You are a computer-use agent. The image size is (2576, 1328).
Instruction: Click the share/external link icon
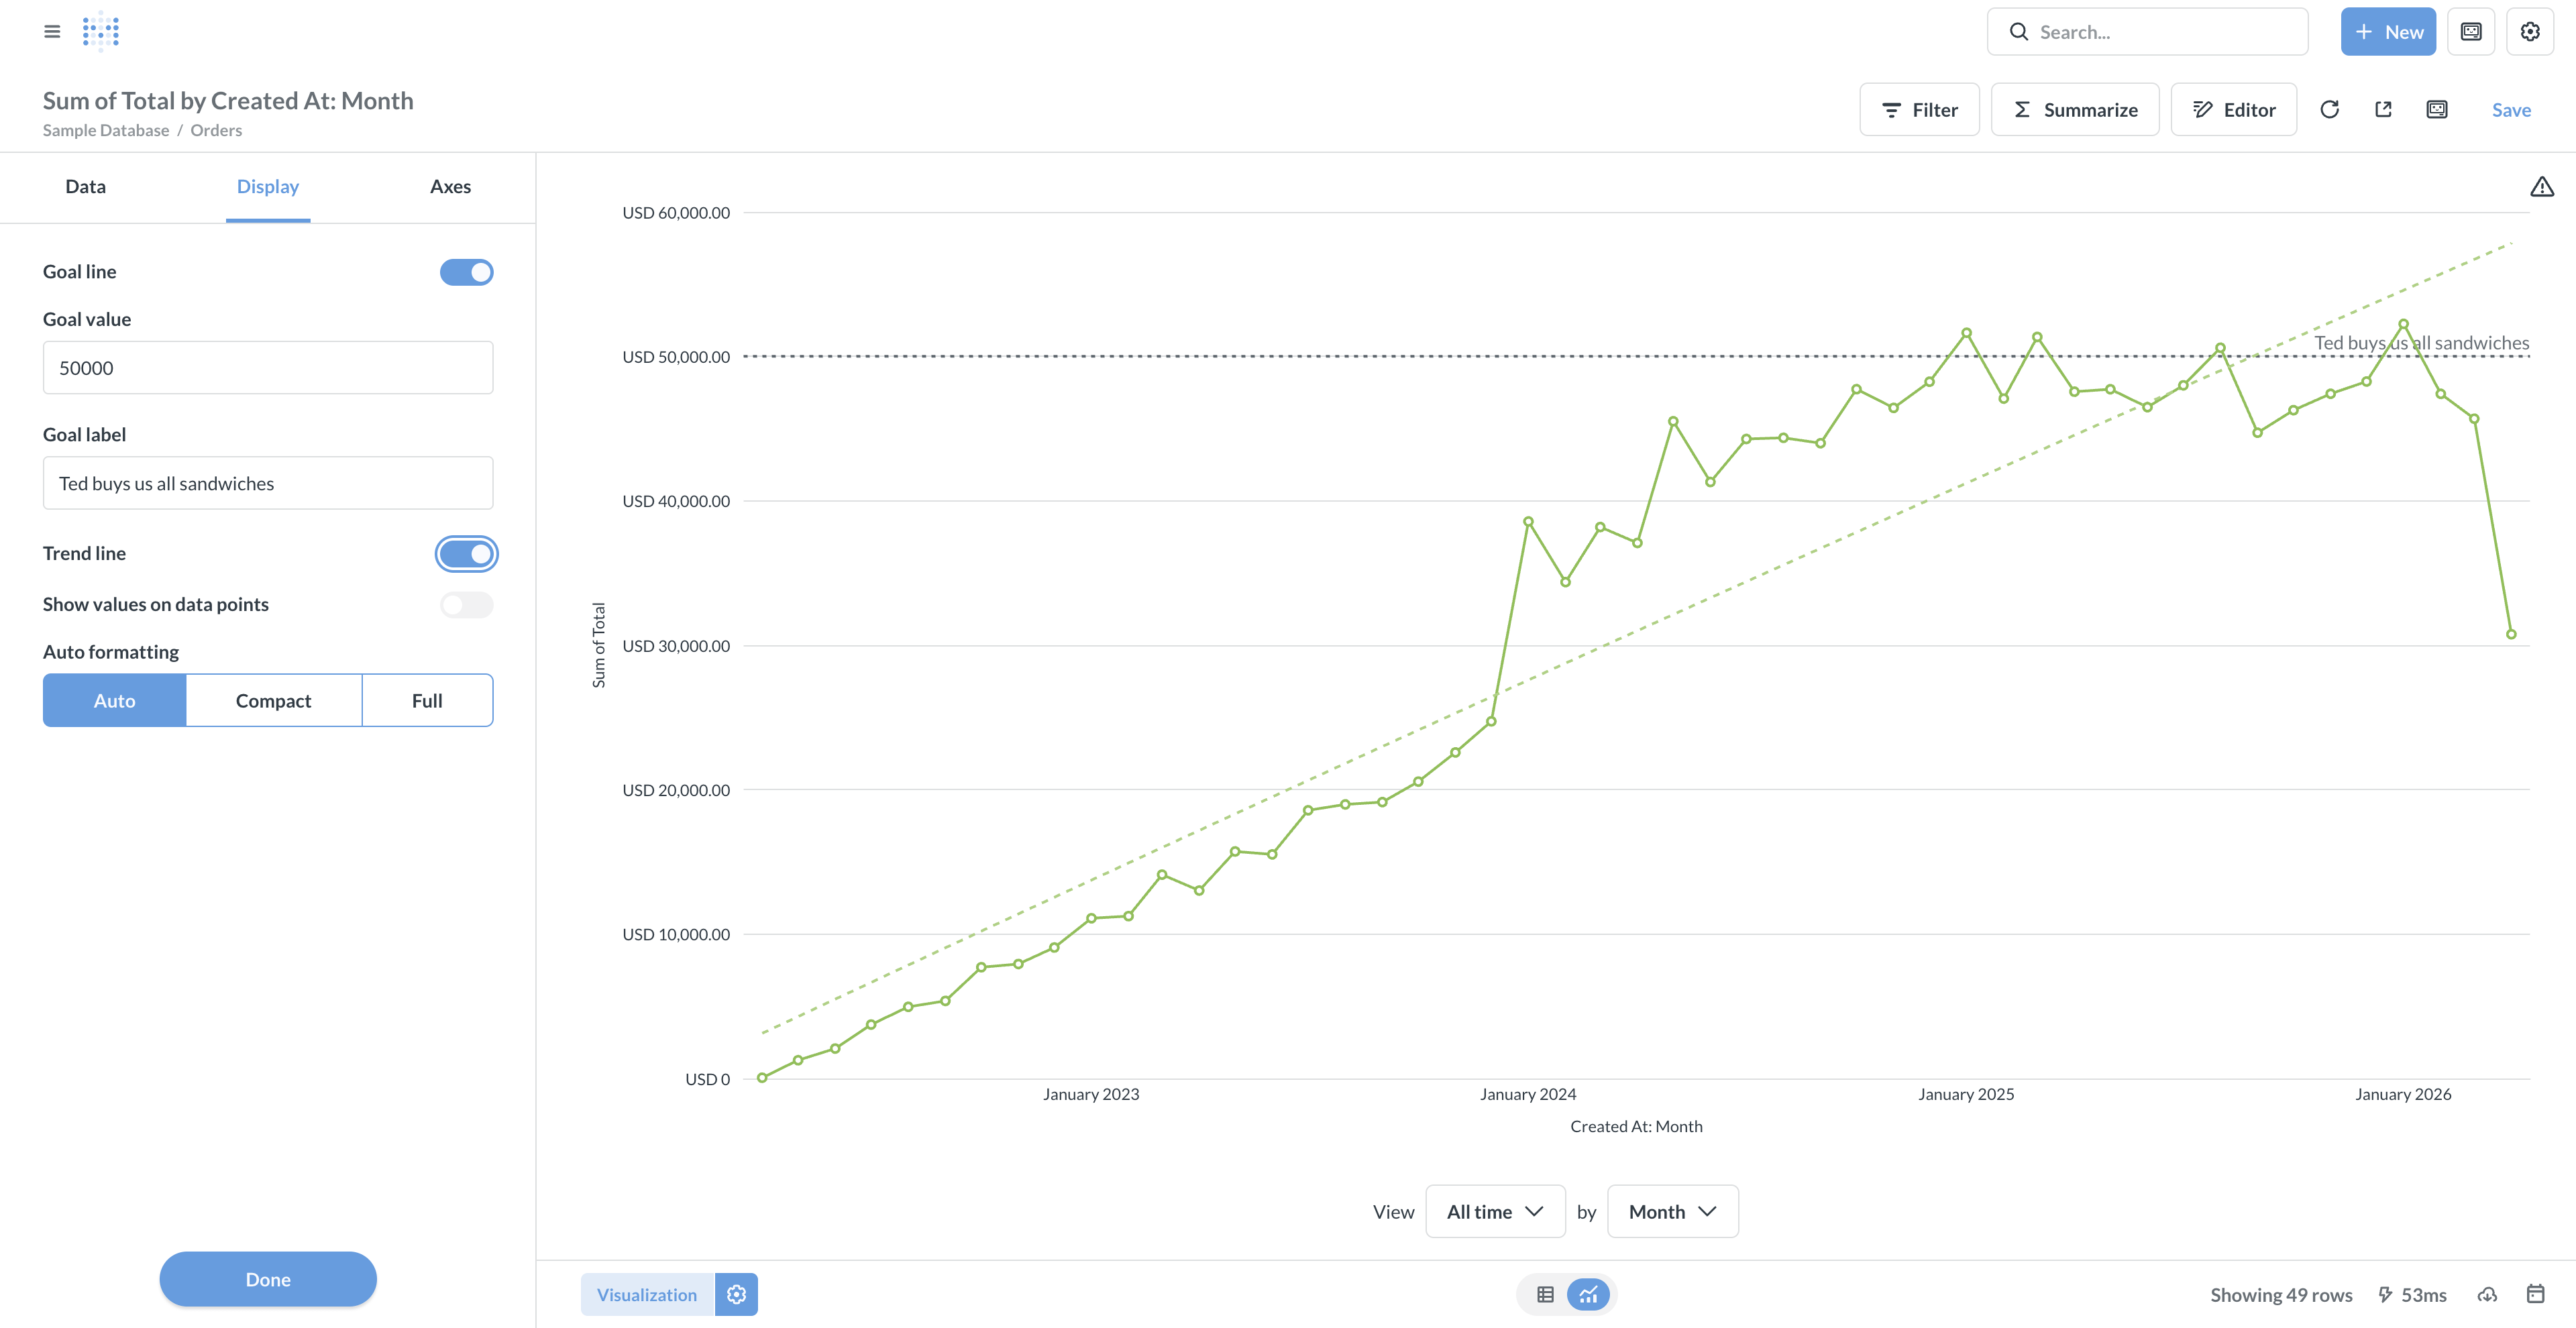[x=2383, y=110]
